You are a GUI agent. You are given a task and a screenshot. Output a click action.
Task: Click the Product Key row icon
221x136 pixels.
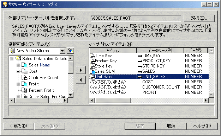click(x=92, y=61)
